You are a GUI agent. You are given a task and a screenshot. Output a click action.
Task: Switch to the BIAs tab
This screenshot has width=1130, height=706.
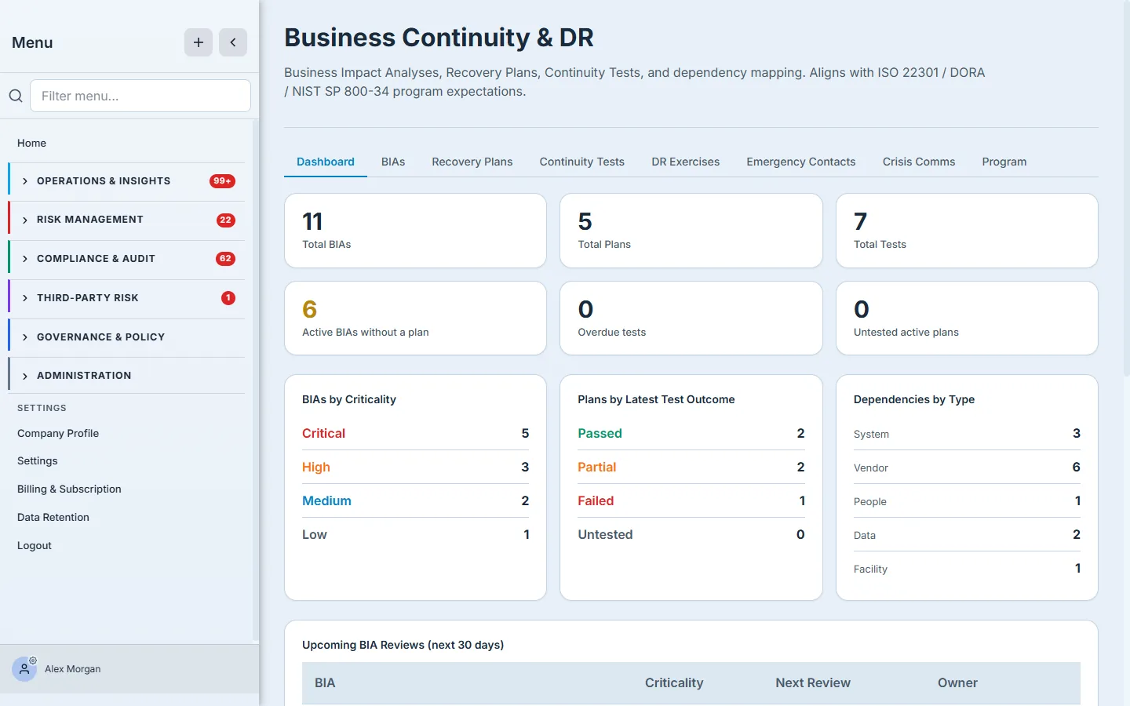393,162
